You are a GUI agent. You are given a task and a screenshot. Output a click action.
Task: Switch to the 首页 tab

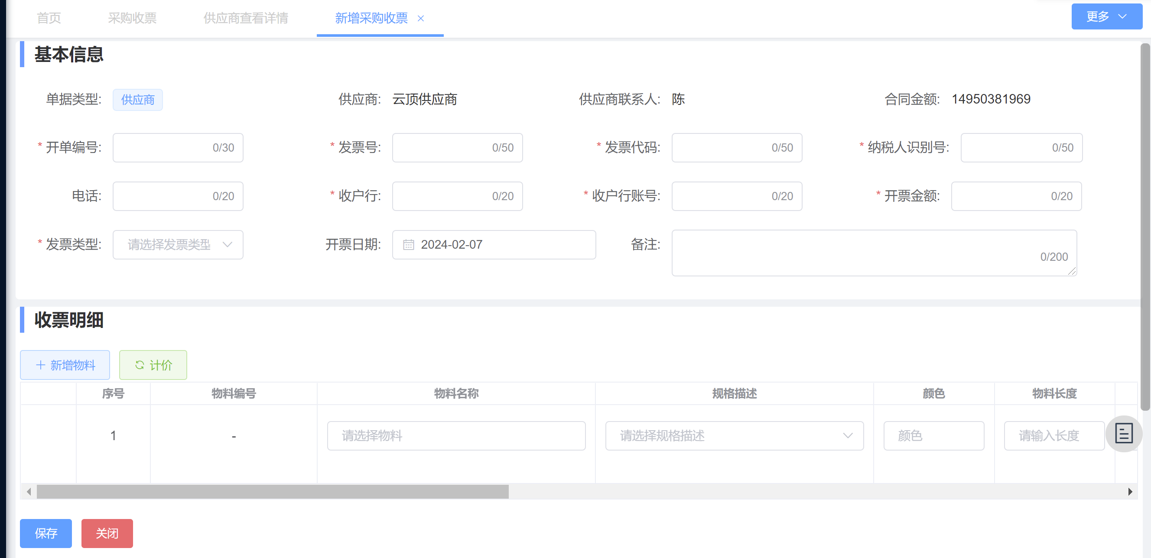[x=49, y=18]
